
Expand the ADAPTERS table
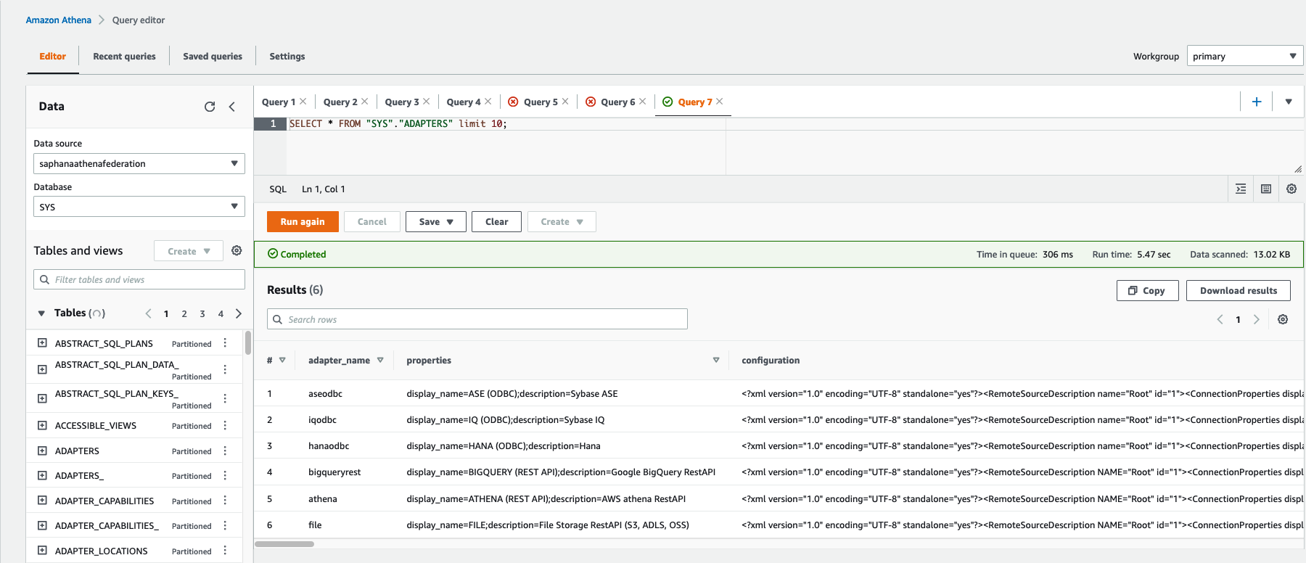(42, 451)
